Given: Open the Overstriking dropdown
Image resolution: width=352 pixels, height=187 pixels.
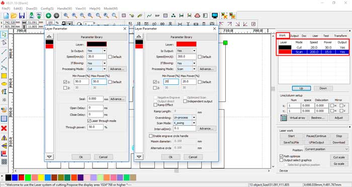Looking at the screenshot, I should pos(194,117).
